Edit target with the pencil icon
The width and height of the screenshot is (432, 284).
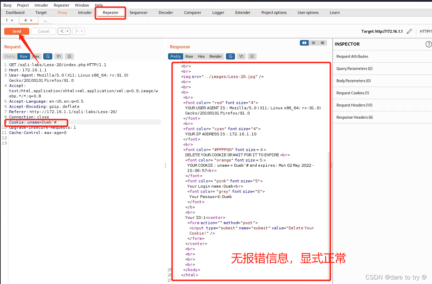tap(409, 31)
